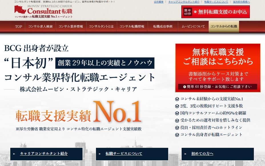The width and height of the screenshot is (265, 166).
Task: Click the “日本初” headline text
Action: (x=29, y=63)
